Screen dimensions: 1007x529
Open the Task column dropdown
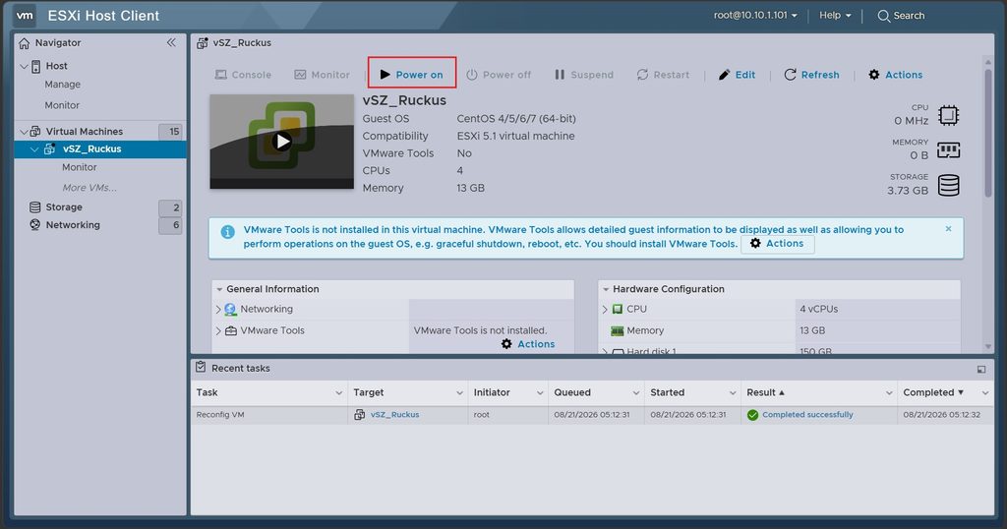[338, 393]
